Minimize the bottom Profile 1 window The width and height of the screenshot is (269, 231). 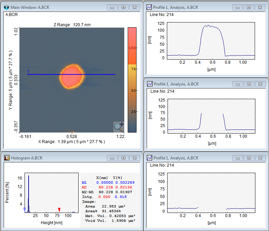tap(238, 158)
